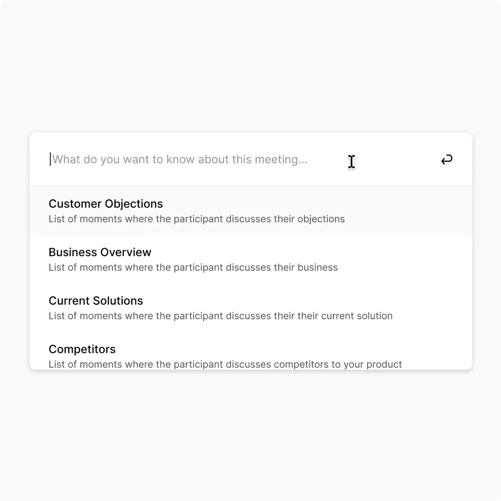Click the 'Business Overview' title text
This screenshot has width=501, height=501.
[100, 252]
